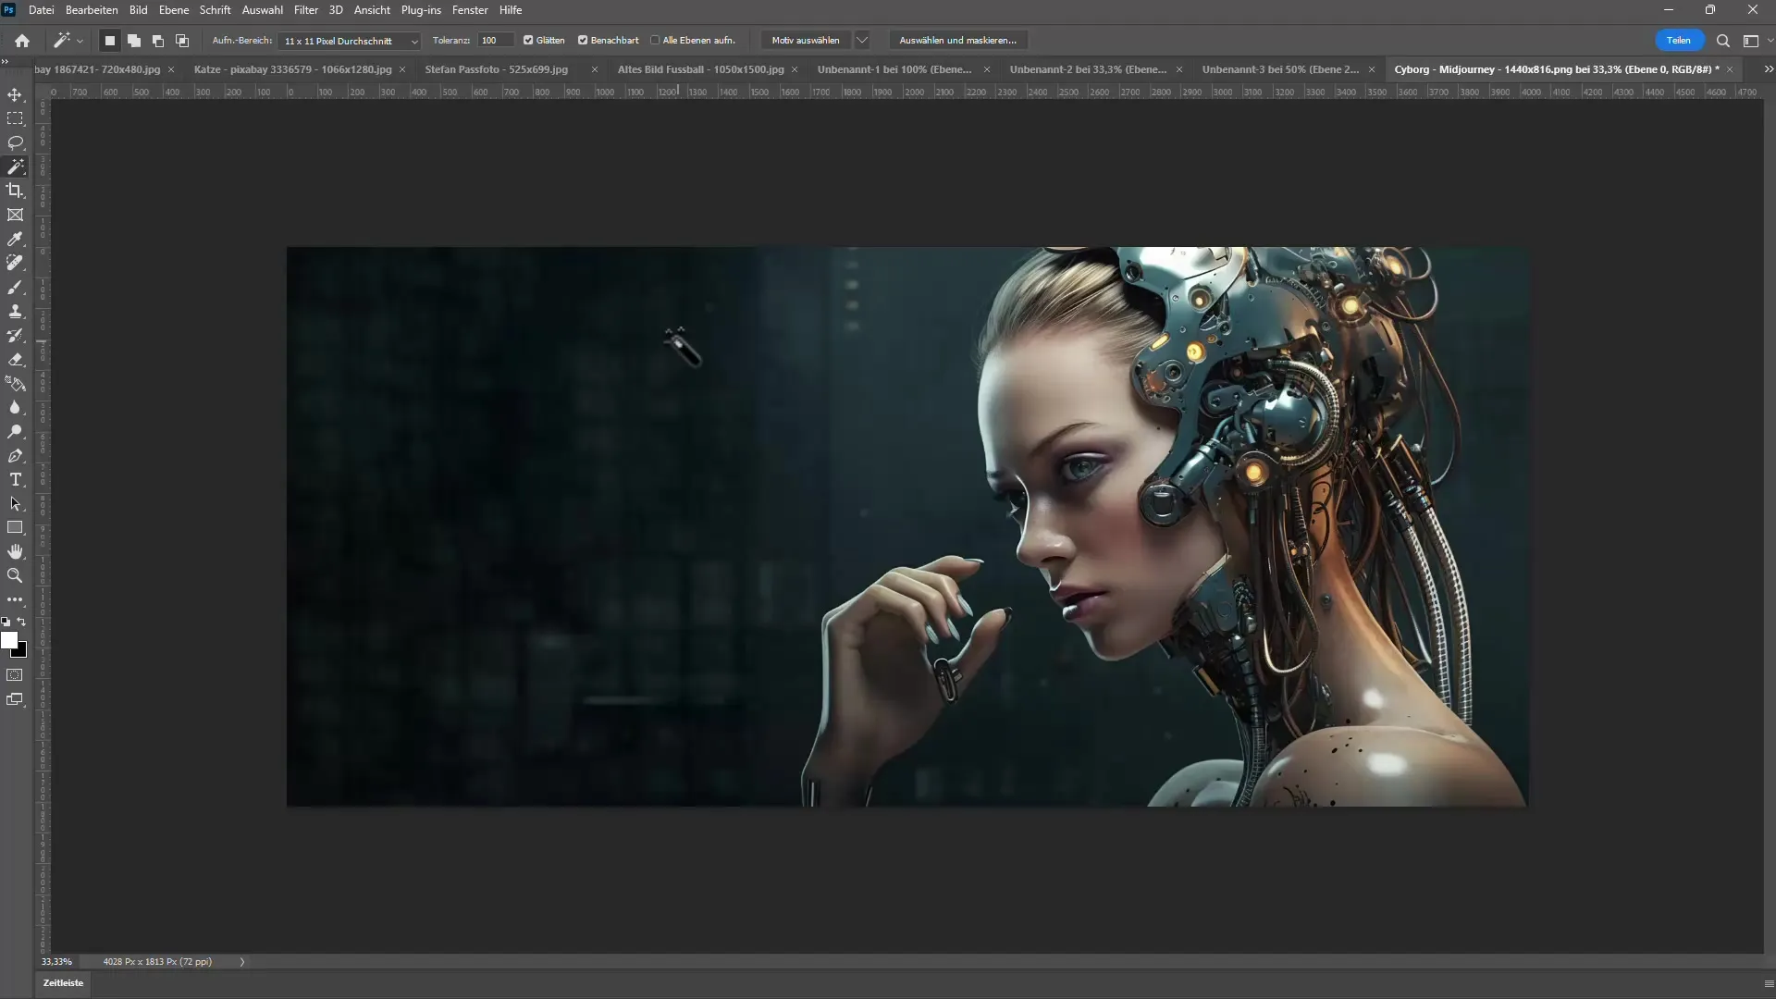
Task: Open the Ebene menu
Action: [174, 10]
